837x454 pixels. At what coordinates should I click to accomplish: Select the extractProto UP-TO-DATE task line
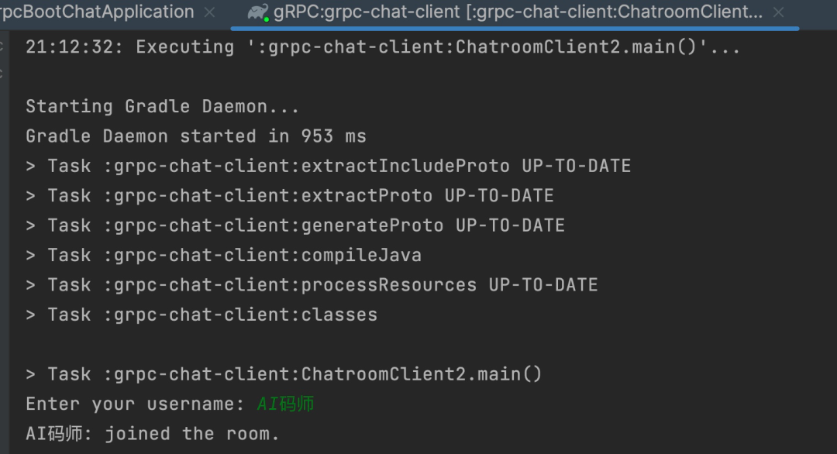click(x=290, y=196)
